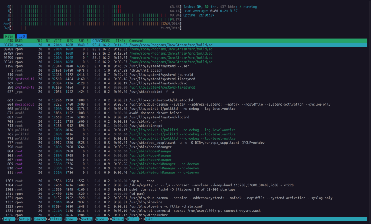Viewport: 371px width, 224px height.
Task: Click the MEM% column header
Action: [x=106, y=41]
